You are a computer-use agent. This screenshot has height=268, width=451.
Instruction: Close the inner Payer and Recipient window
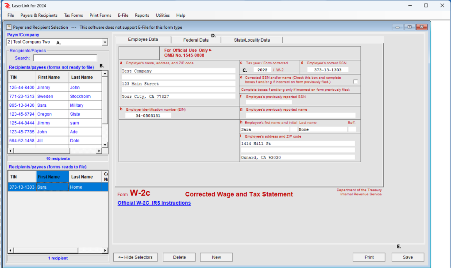[x=421, y=27]
